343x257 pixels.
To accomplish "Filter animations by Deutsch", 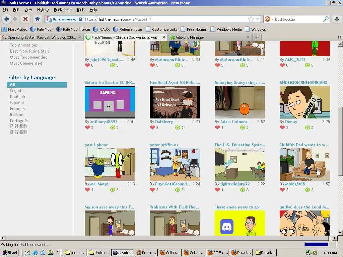I will 17,97.
